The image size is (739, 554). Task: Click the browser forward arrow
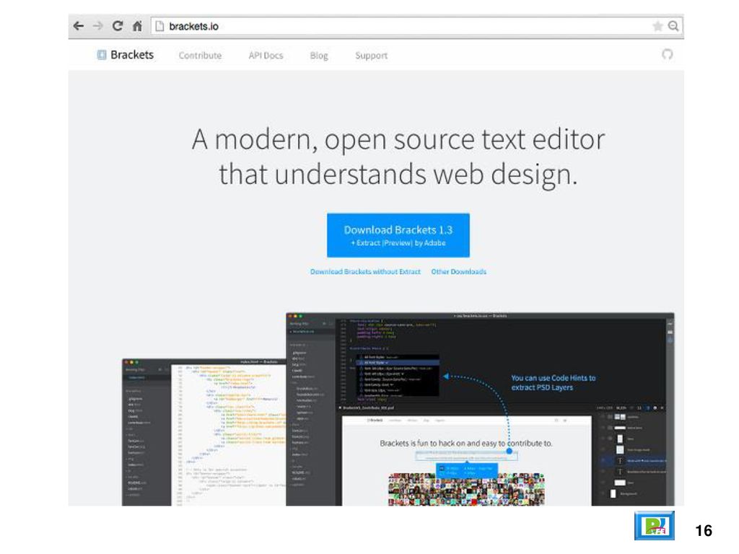click(97, 26)
